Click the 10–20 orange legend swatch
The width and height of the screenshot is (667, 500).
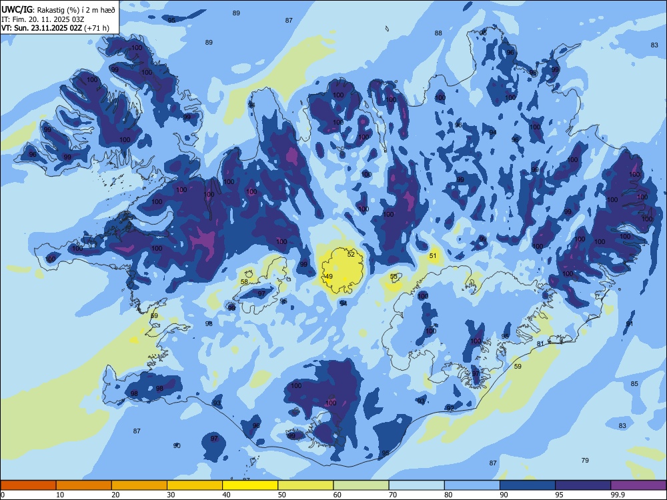click(x=84, y=485)
